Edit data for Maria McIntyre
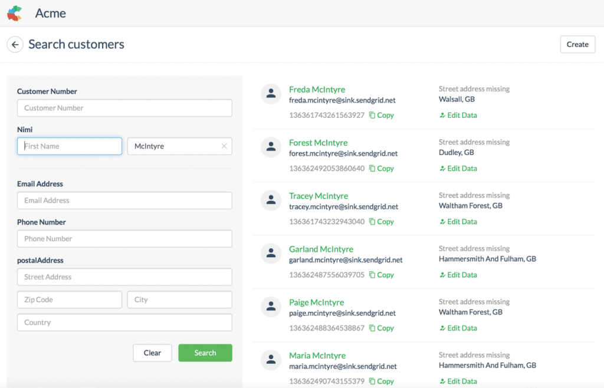The width and height of the screenshot is (604, 388). pyautogui.click(x=458, y=381)
